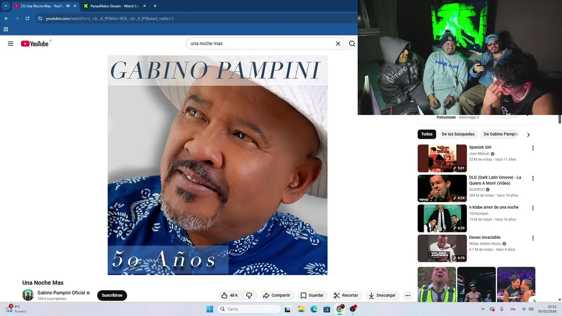
Task: Open DLG La Quiero A Morir thumbnail
Action: click(x=442, y=188)
